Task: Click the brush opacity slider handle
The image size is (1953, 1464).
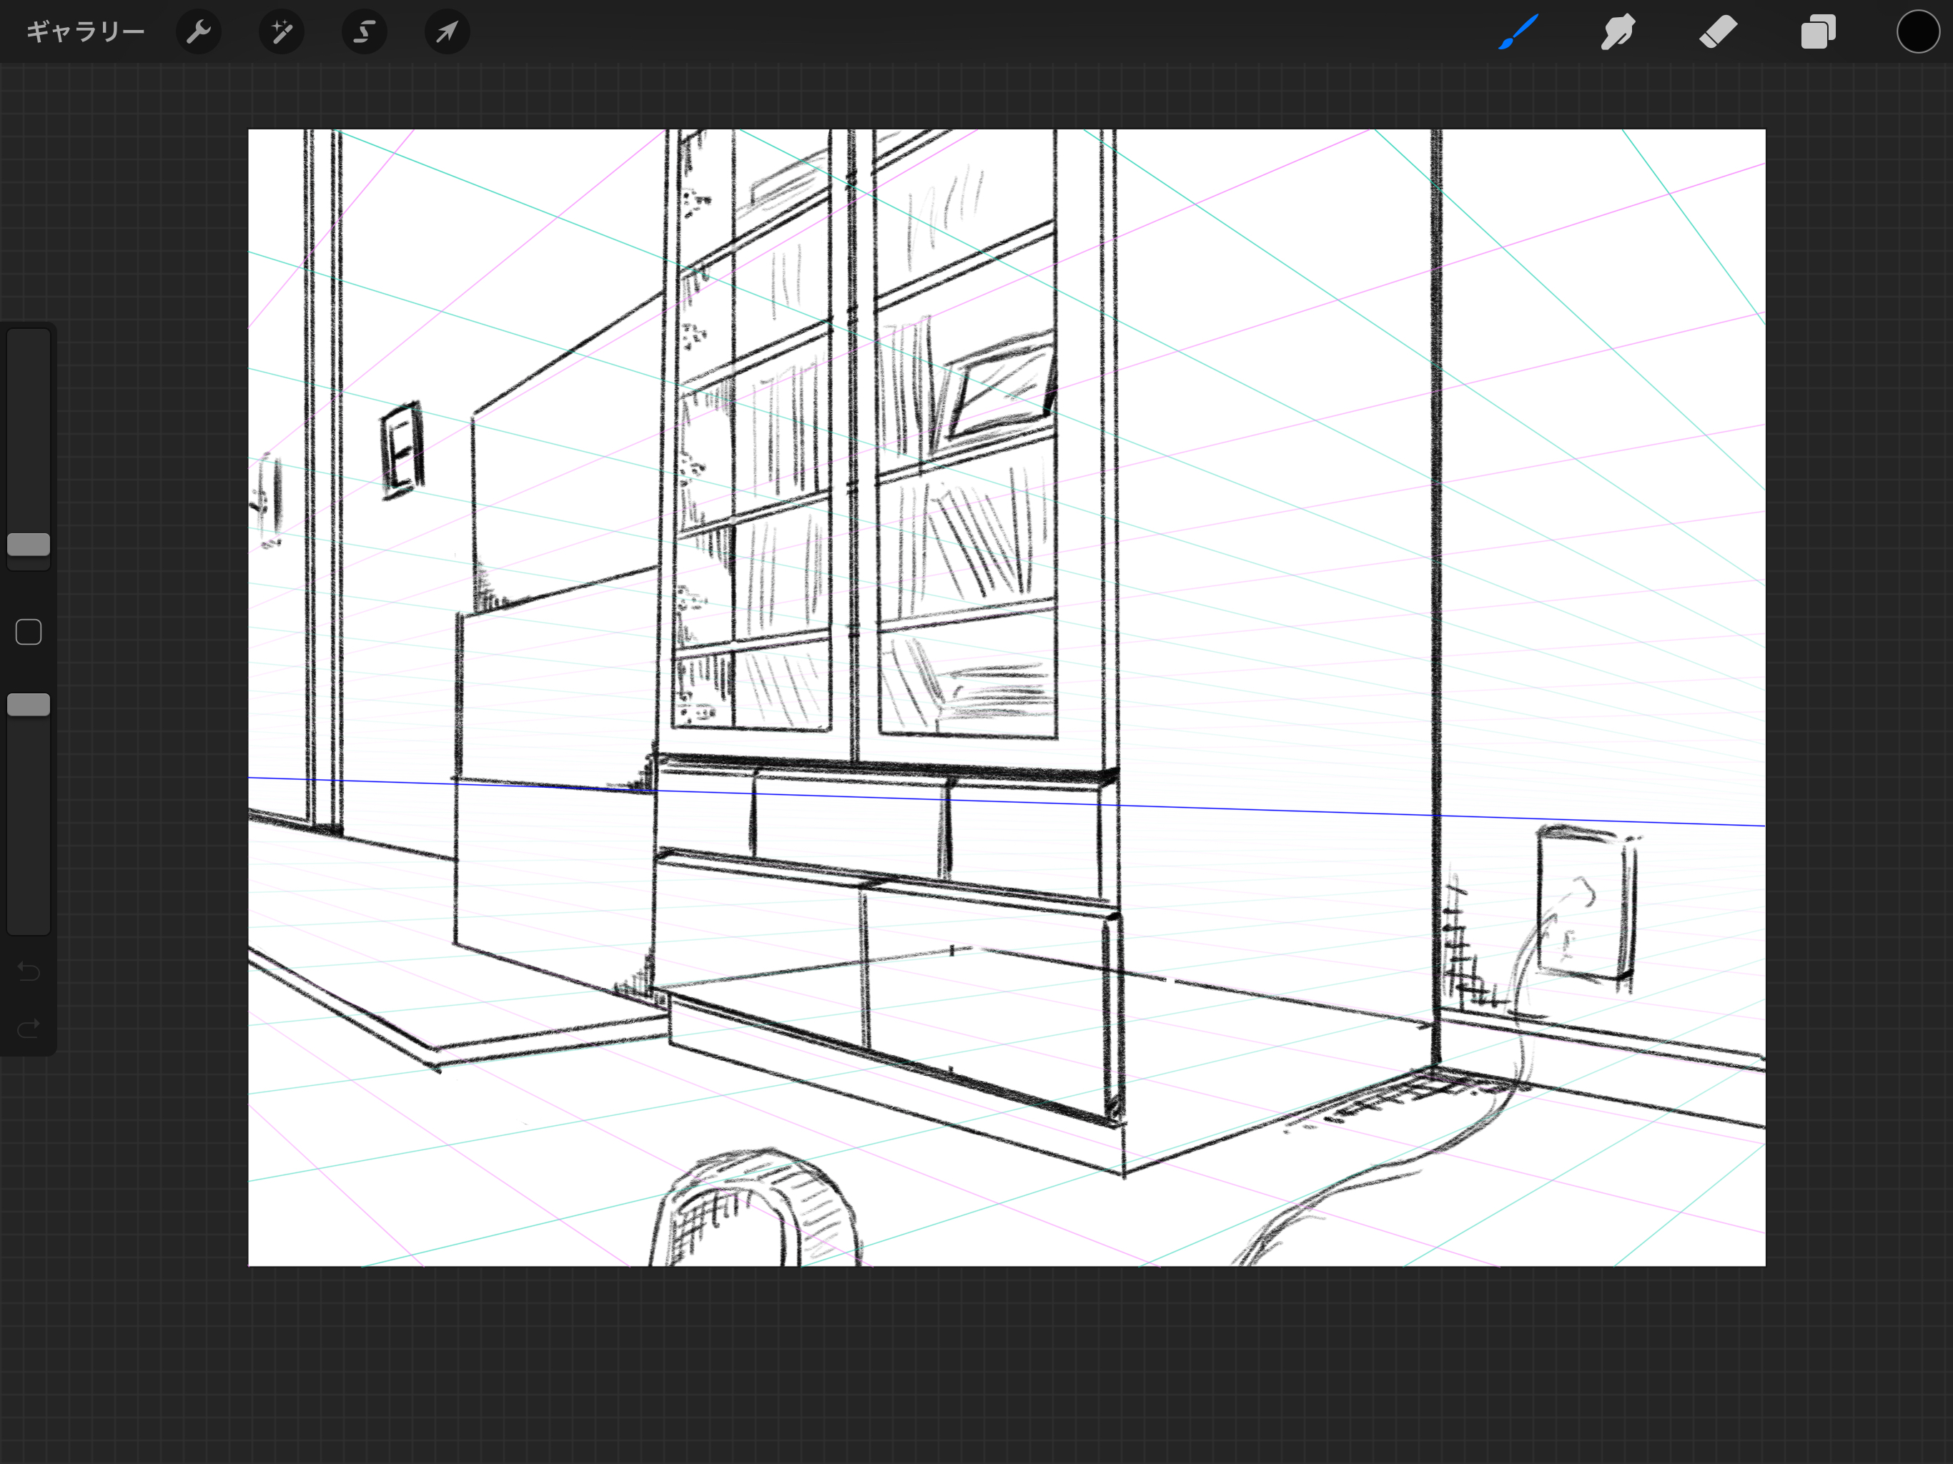Action: pos(29,705)
